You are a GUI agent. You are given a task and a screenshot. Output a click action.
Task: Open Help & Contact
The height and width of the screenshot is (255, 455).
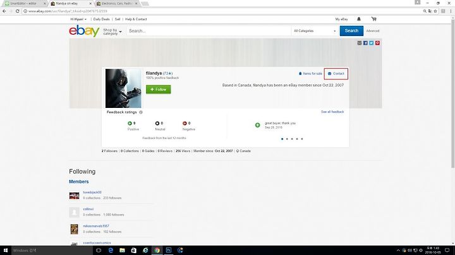(136, 19)
